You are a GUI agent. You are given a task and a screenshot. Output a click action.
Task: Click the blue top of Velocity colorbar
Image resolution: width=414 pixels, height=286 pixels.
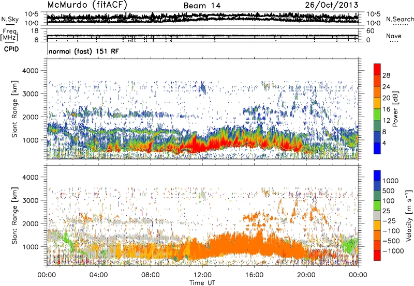pos(377,176)
